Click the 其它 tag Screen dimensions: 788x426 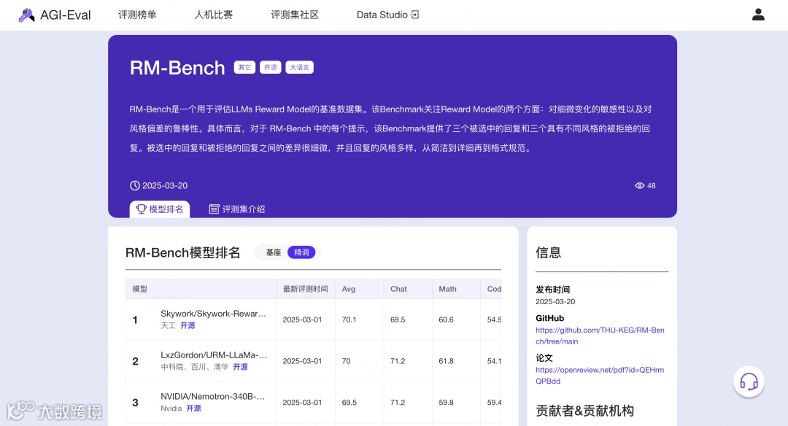click(244, 67)
